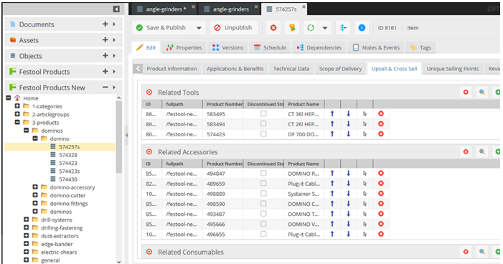Click Save & Publish button
The height and width of the screenshot is (264, 503).
162,28
